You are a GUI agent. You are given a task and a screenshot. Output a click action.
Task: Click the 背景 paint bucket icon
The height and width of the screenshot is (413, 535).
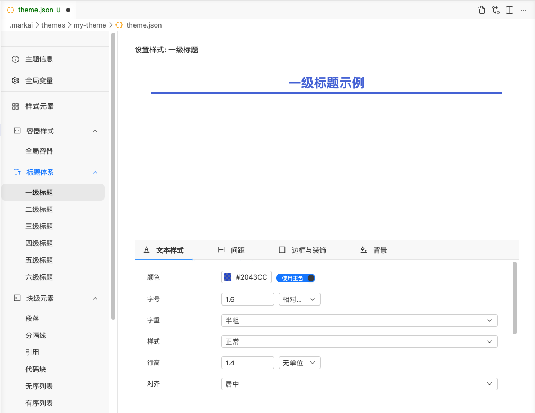coord(363,250)
